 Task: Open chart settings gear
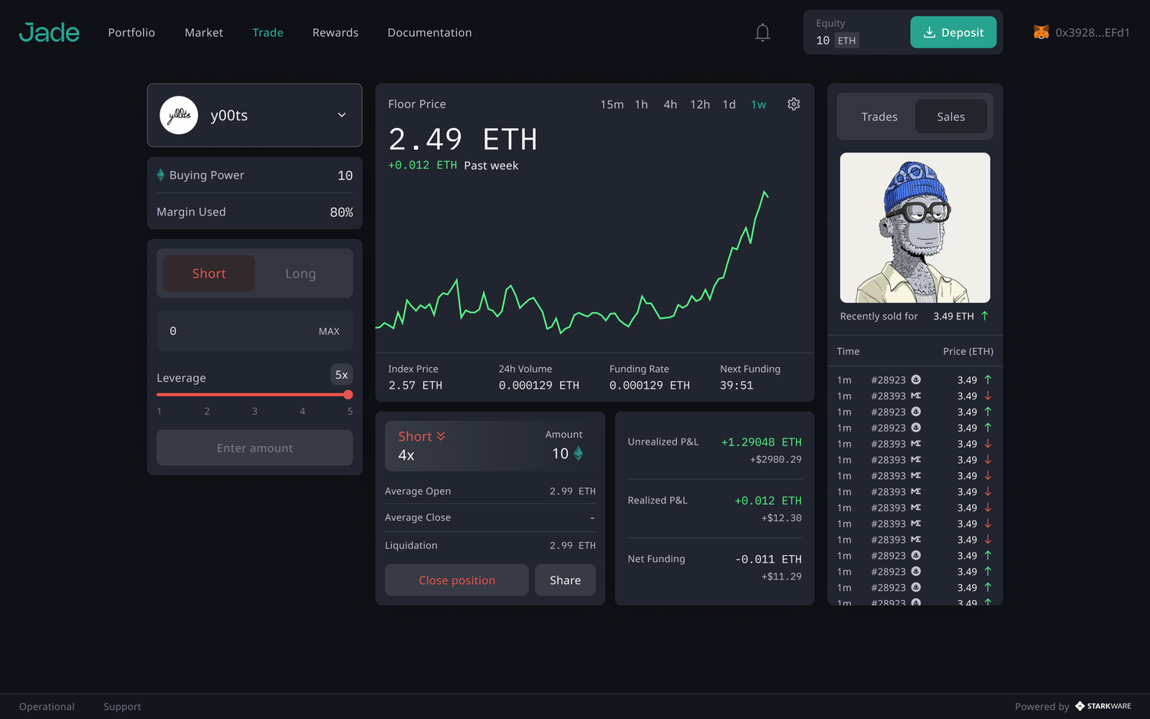coord(793,103)
